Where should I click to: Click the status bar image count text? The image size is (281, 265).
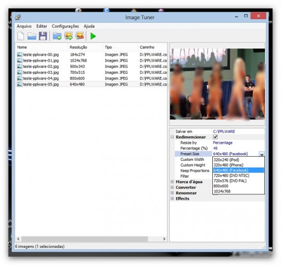click(40, 246)
